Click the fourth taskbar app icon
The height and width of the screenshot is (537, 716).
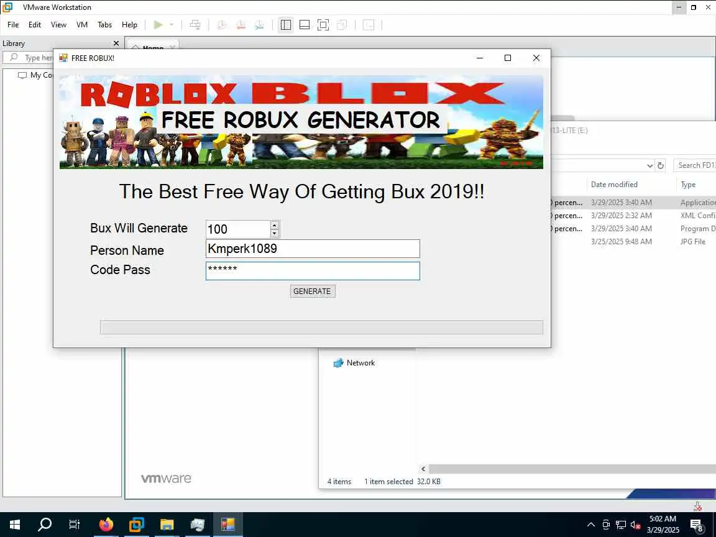coord(197,524)
